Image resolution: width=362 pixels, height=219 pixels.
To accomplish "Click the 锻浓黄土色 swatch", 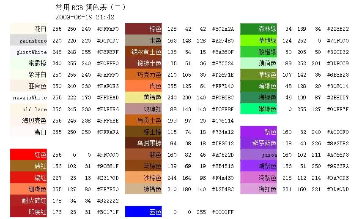I will click(143, 52).
